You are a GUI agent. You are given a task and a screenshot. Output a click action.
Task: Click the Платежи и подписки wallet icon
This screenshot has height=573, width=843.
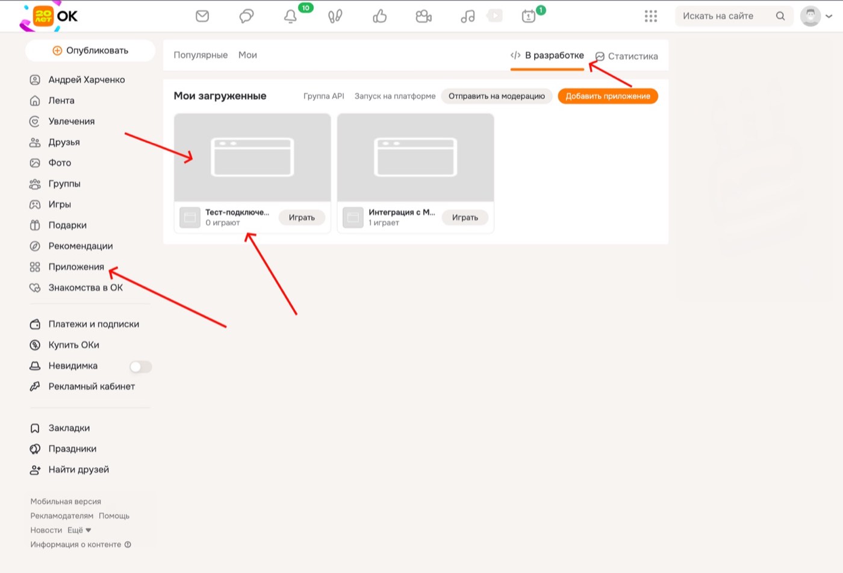pyautogui.click(x=35, y=324)
